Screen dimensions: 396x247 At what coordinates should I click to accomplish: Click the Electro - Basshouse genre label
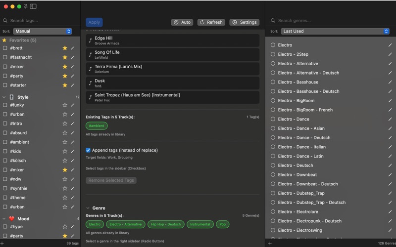[298, 82]
